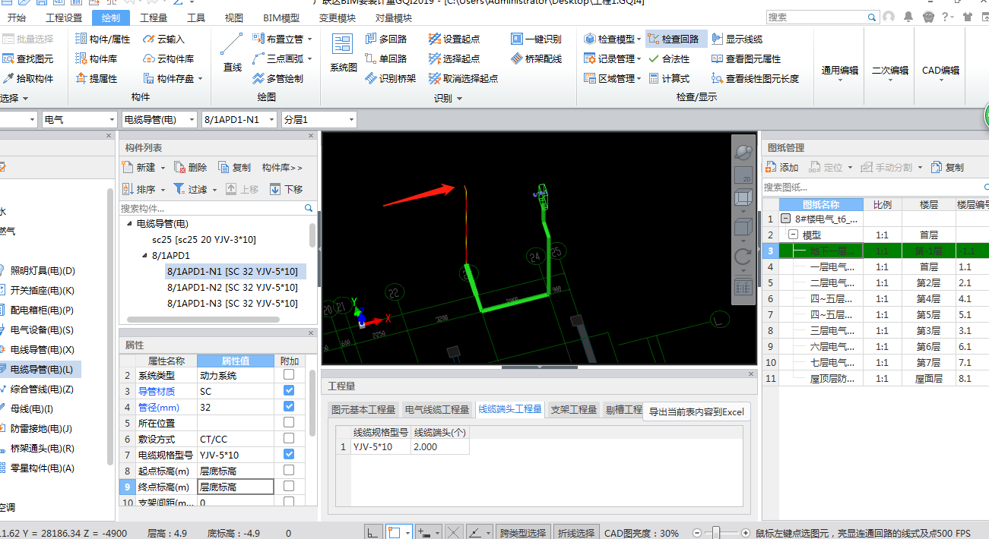The image size is (989, 539).
Task: Select 电线导管(电)(X) in left navigation
Action: pos(42,349)
